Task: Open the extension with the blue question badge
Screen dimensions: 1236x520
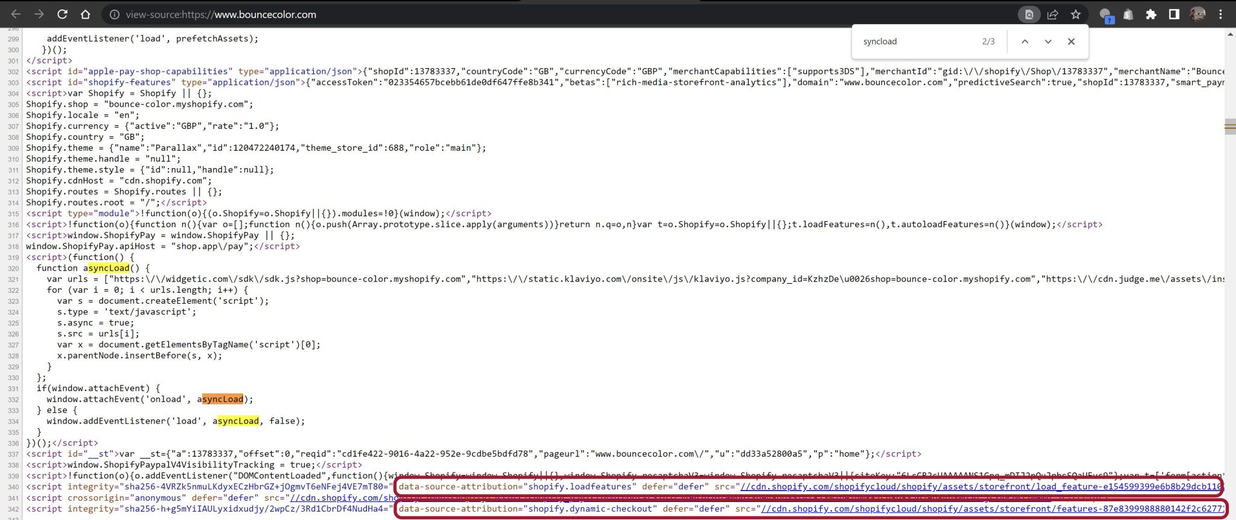Action: [x=1106, y=16]
